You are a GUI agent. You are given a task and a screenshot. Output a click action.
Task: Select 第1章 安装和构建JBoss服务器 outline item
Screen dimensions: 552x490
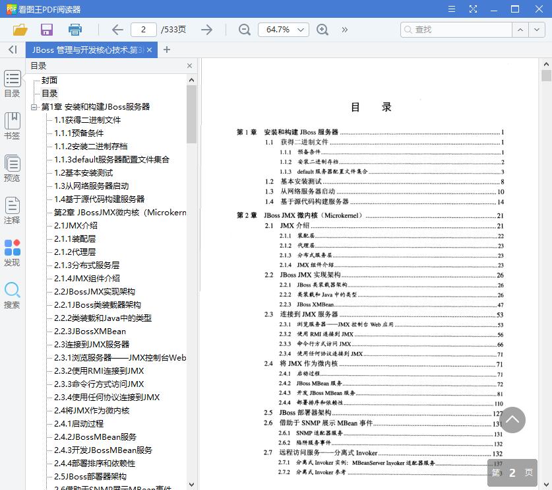pos(96,107)
